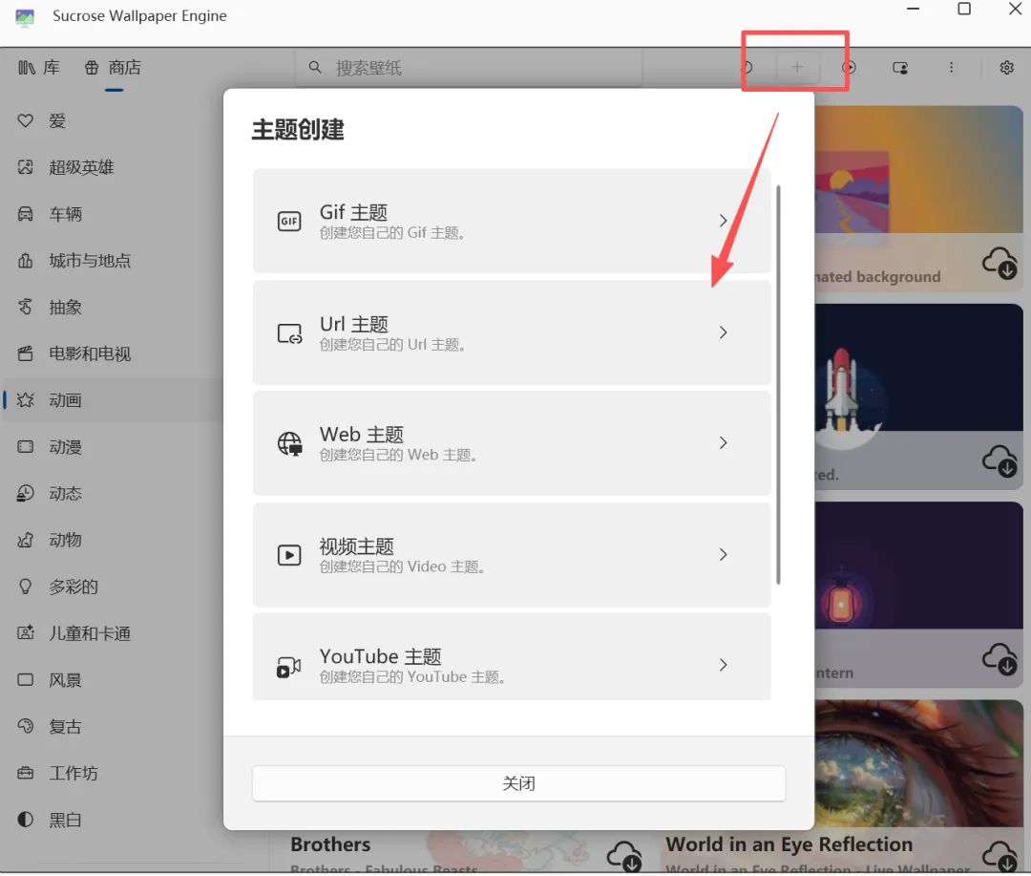Select the 儿童和卡通 category
The image size is (1031, 876).
tap(112, 633)
